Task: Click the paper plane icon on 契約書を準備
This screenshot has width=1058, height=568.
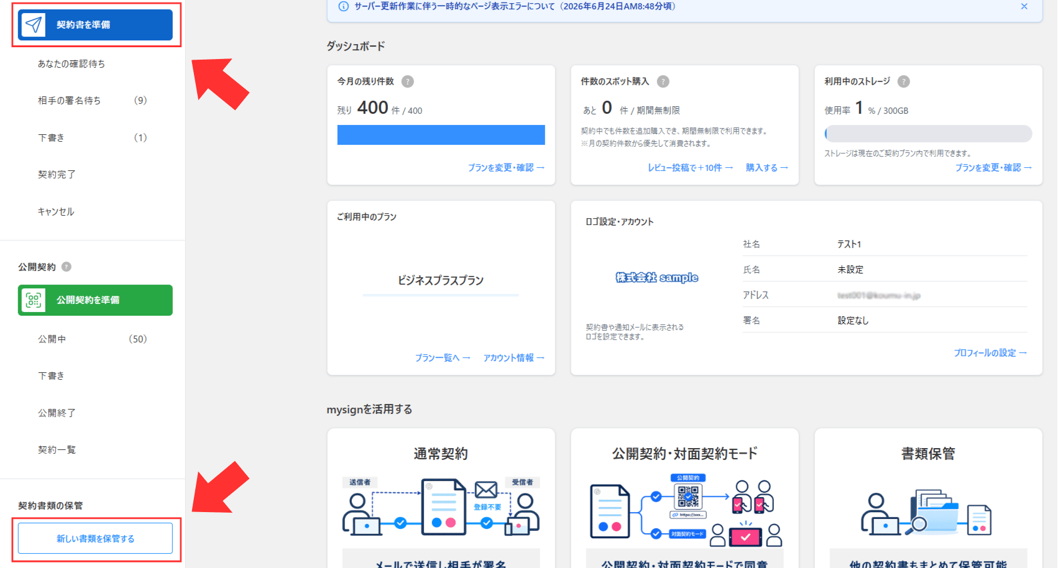Action: (x=34, y=25)
